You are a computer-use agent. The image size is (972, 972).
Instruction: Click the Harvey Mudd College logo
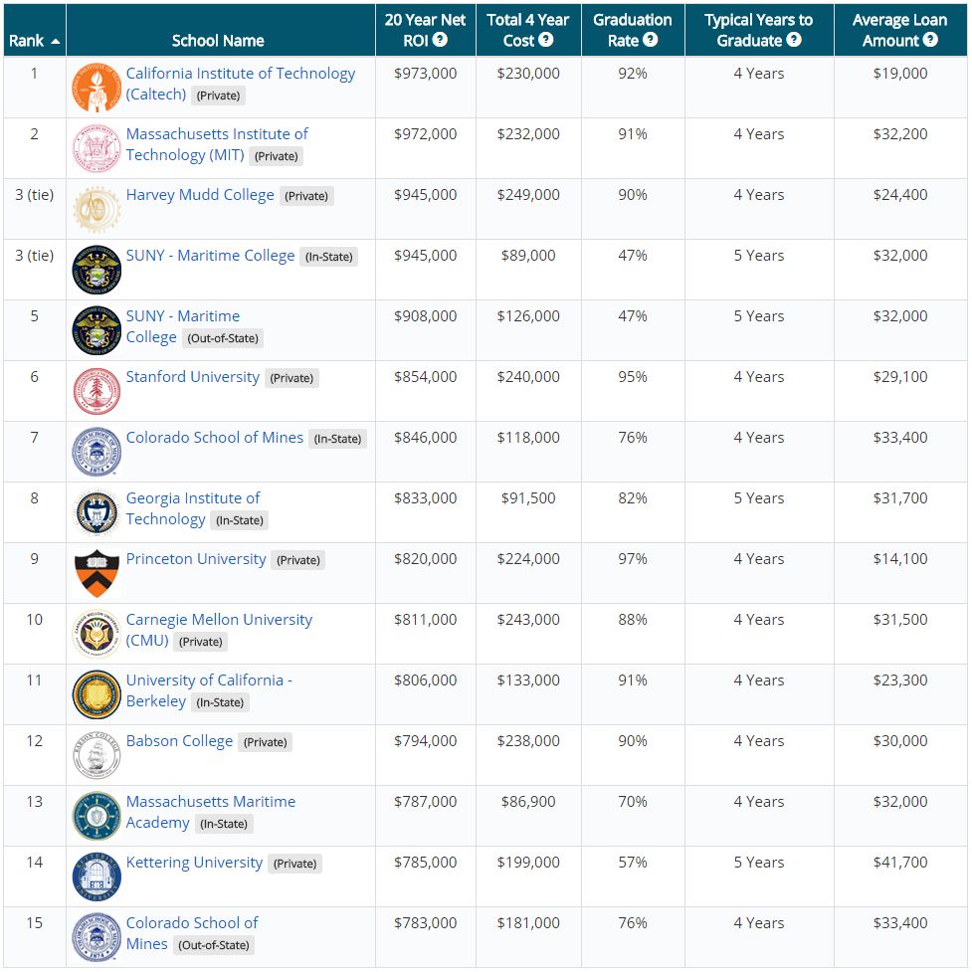[97, 209]
